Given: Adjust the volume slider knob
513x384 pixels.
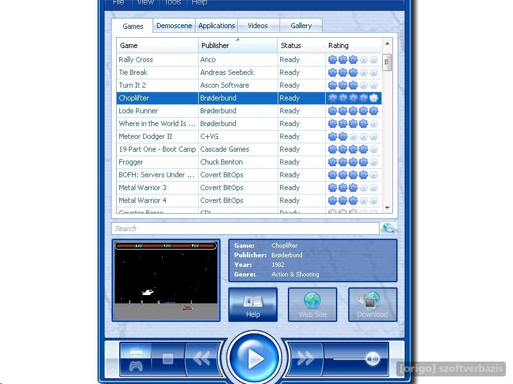Looking at the screenshot, I should [373, 358].
